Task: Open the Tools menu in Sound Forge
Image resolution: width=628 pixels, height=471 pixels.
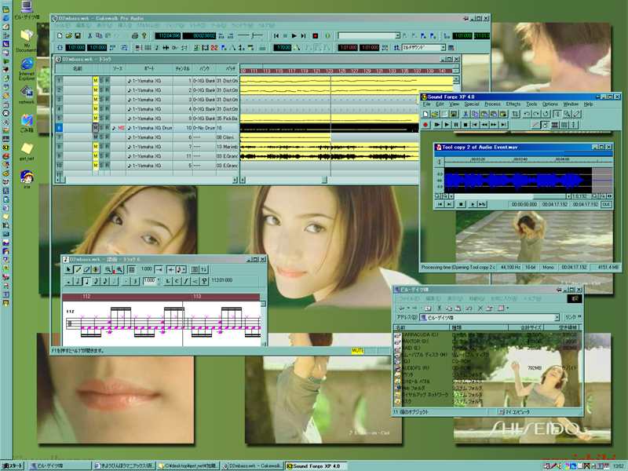Action: pos(531,104)
